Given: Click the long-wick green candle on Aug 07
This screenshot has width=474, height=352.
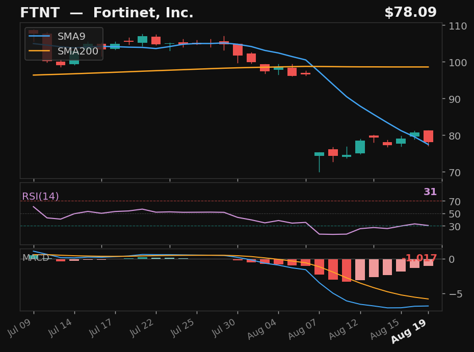Looking at the screenshot, I should 319,163.
